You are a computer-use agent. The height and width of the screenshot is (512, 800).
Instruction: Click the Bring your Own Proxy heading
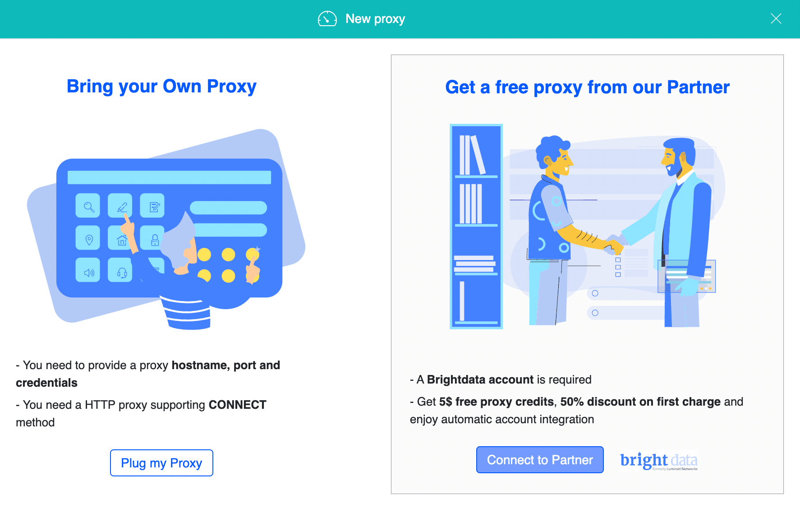(x=161, y=86)
